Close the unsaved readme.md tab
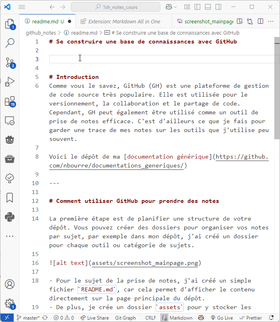The image size is (280, 322). coord(69,21)
